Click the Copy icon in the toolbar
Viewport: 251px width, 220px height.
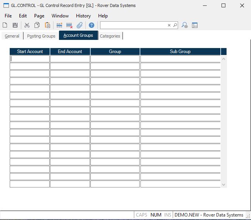pos(37,25)
